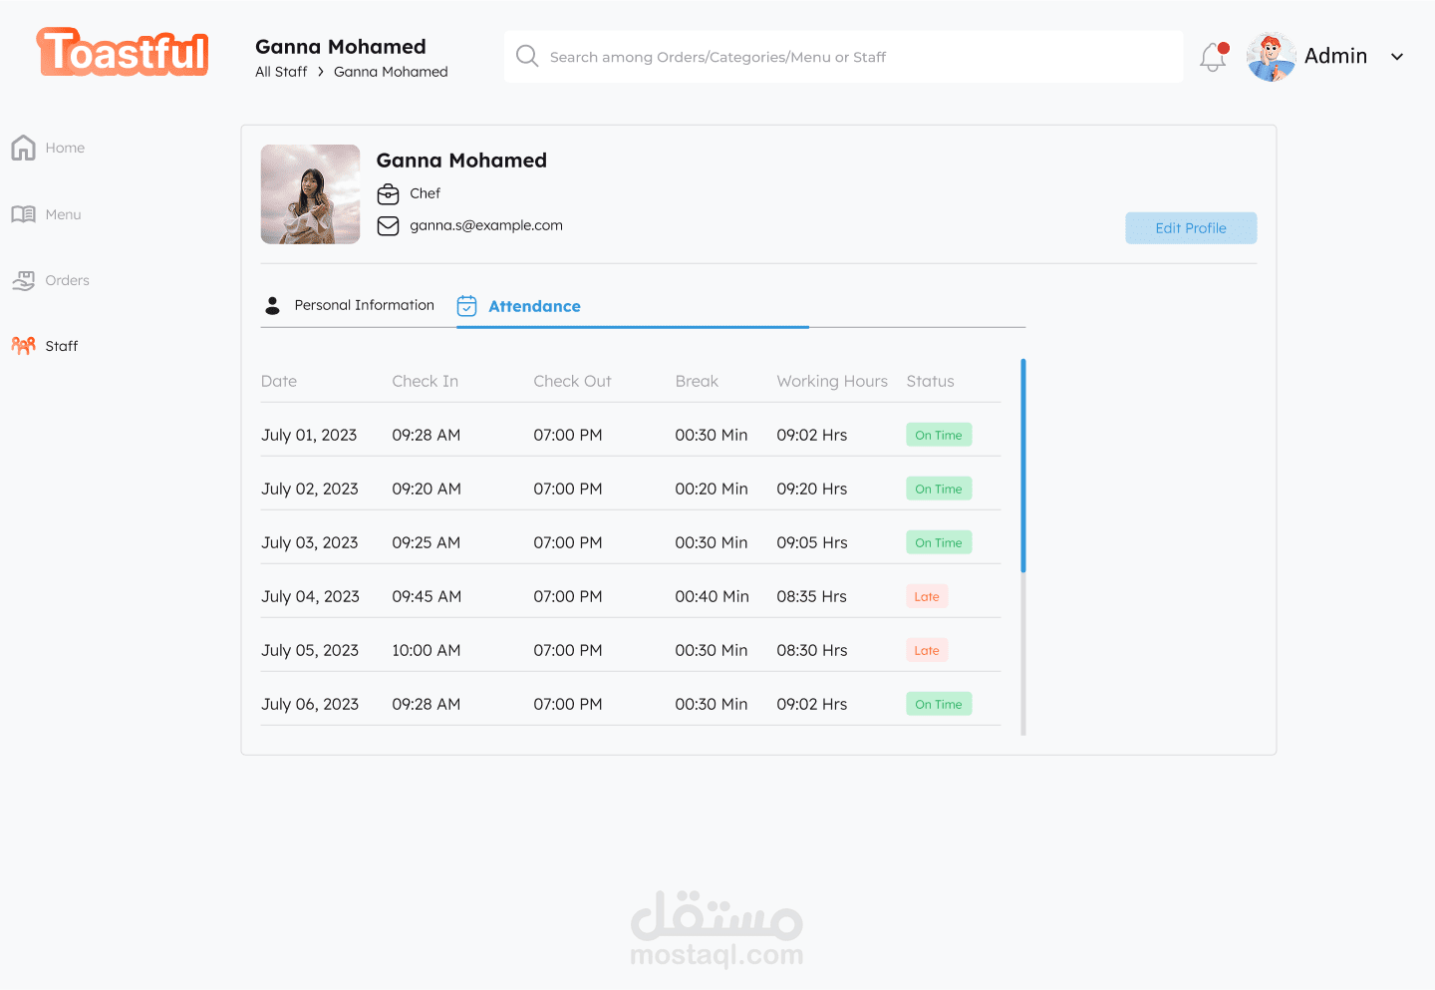Viewport: 1435px width, 990px height.
Task: Click the Break column header
Action: (x=697, y=381)
